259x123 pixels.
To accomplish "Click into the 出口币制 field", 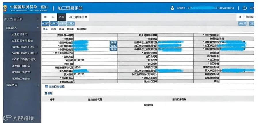I will [x=237, y=64].
